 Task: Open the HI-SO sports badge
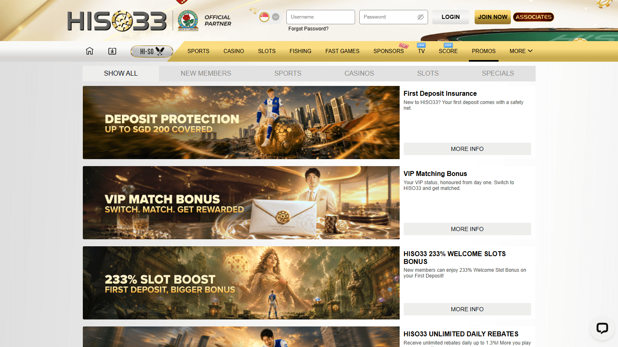click(152, 51)
